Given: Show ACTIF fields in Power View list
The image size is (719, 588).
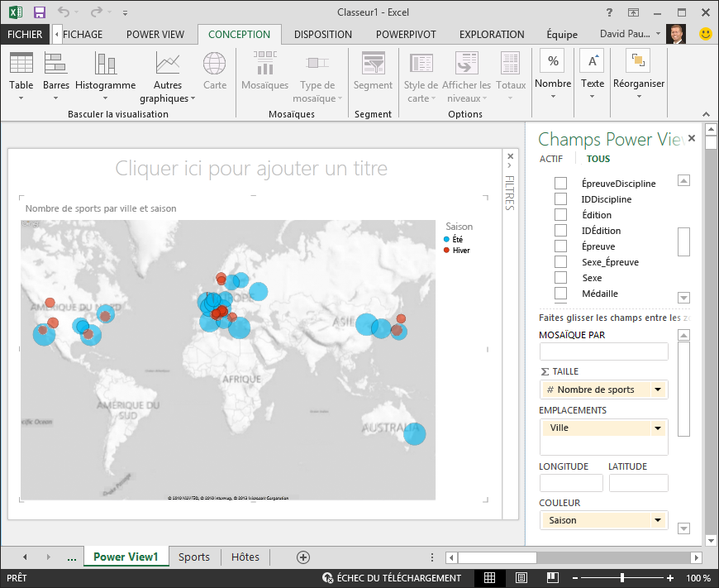Looking at the screenshot, I should pyautogui.click(x=550, y=159).
